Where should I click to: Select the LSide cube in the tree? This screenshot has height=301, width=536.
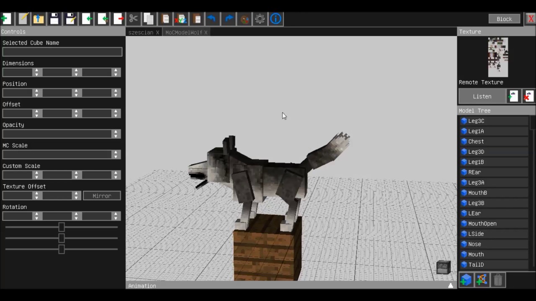click(x=494, y=234)
